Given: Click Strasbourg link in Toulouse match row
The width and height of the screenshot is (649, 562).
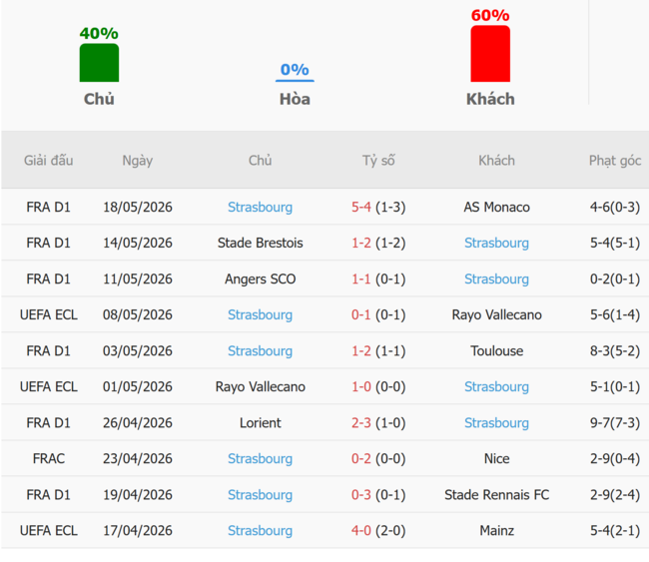Looking at the screenshot, I should click(x=260, y=351).
